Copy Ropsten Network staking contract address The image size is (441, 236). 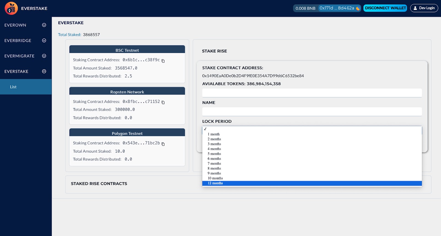(x=163, y=102)
